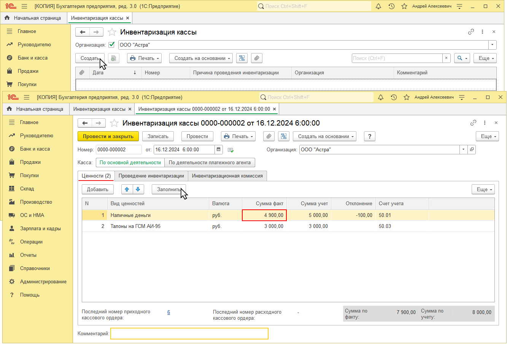Open the Справочники section in sidebar

click(35, 269)
